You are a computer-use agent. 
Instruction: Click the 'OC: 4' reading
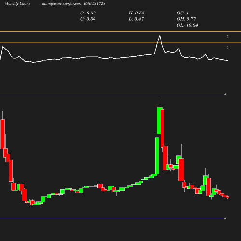[x=183, y=13]
